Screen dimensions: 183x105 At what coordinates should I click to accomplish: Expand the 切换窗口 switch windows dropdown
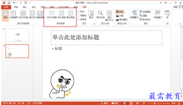(x=158, y=20)
